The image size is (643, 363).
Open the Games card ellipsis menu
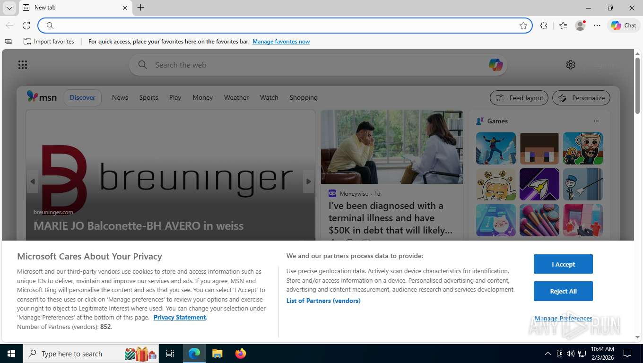596,121
